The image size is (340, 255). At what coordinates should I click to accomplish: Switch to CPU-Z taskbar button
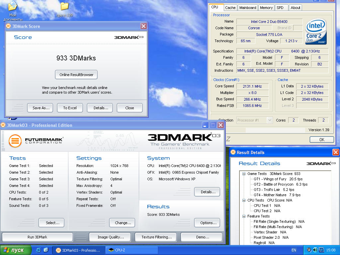click(131, 250)
